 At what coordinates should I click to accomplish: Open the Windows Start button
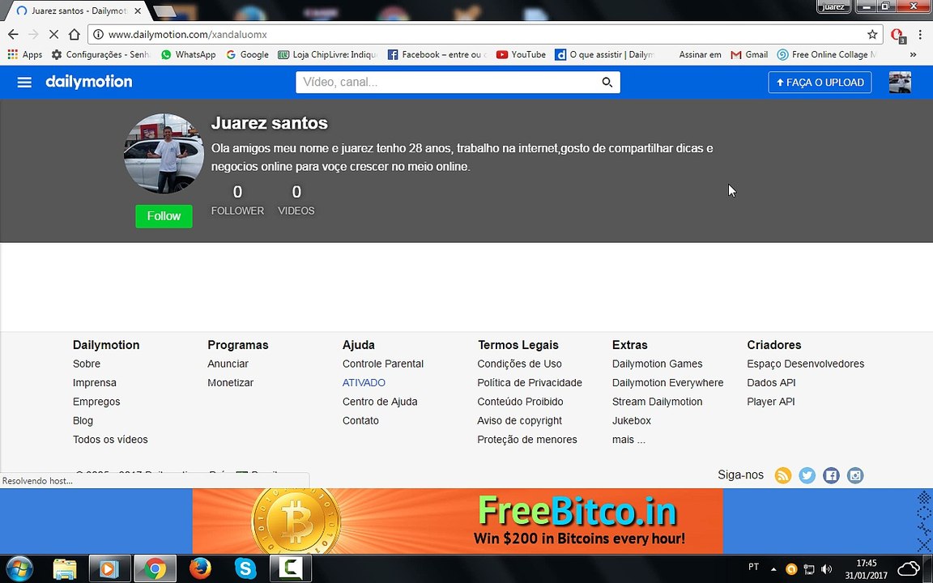pyautogui.click(x=19, y=569)
